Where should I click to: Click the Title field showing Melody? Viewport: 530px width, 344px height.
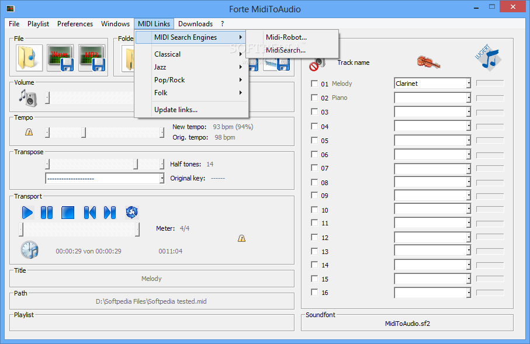(151, 279)
